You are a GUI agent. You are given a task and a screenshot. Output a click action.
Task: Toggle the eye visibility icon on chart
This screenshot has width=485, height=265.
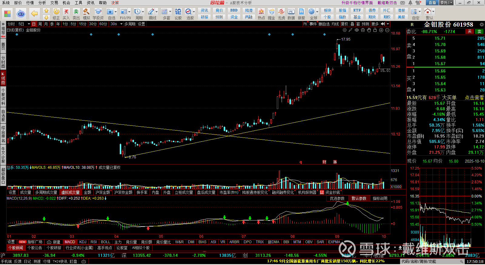click(357, 30)
